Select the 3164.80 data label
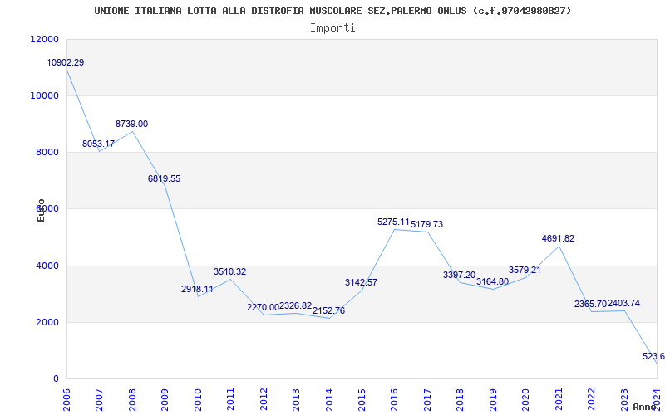 click(x=492, y=281)
